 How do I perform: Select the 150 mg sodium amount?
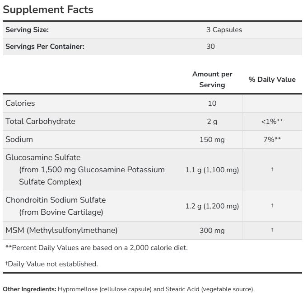click(x=212, y=140)
